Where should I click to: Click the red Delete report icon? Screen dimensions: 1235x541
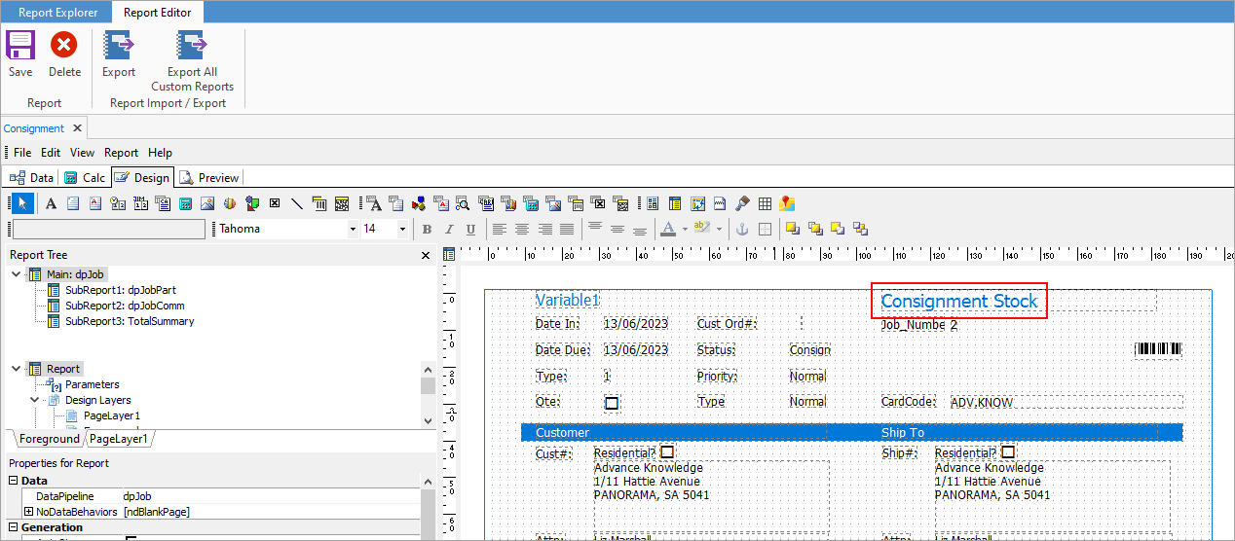tap(64, 46)
